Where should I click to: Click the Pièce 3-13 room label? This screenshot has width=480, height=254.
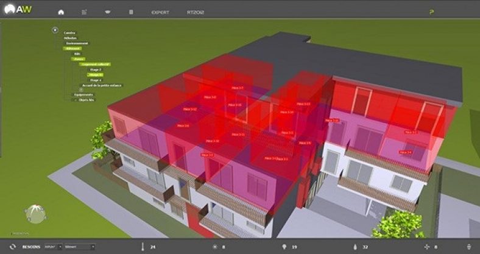[303, 104]
